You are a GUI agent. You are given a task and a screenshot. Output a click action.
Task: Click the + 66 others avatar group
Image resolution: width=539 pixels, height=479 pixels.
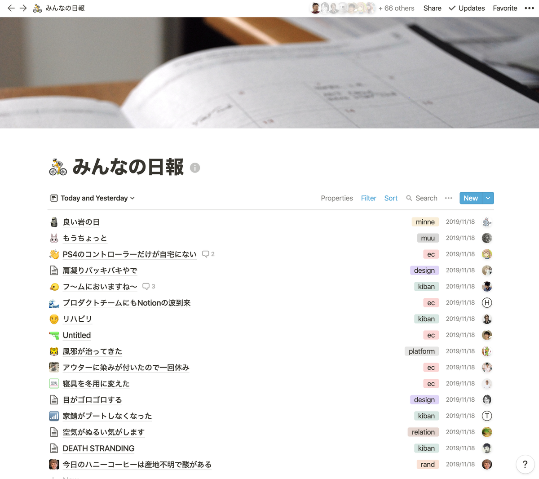[396, 8]
